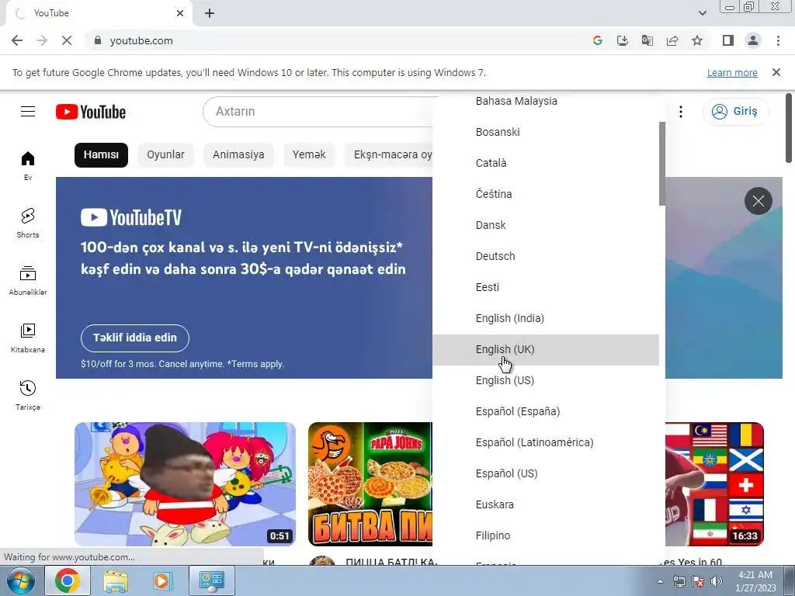The width and height of the screenshot is (795, 596).
Task: Open Shorts in sidebar
Action: click(x=28, y=223)
